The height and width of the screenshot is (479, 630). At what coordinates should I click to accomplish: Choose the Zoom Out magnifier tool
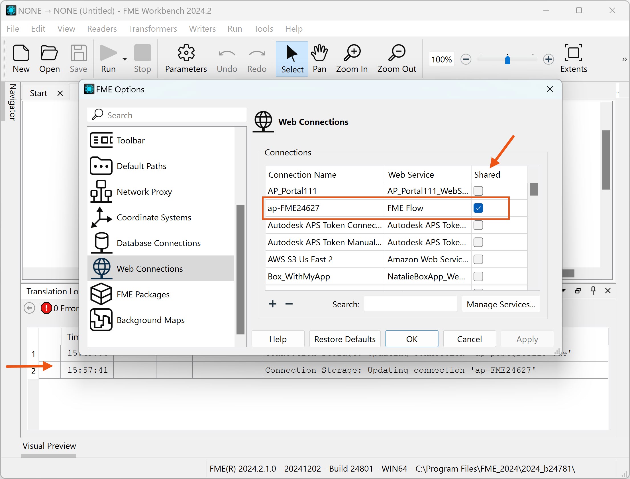click(397, 59)
